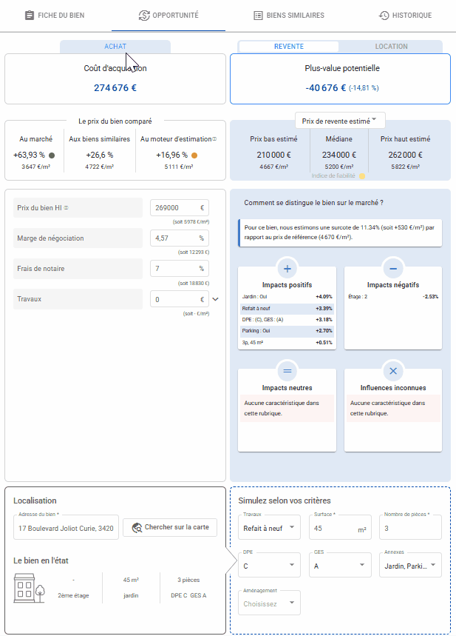Image resolution: width=456 pixels, height=636 pixels.
Task: Click the Biens similaires list icon
Action: click(x=258, y=16)
